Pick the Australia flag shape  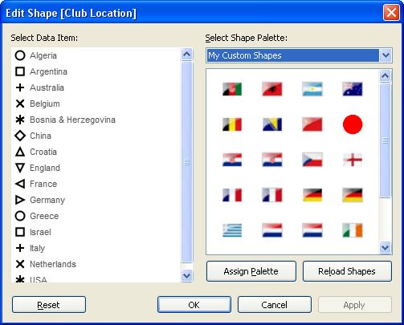[x=353, y=89]
